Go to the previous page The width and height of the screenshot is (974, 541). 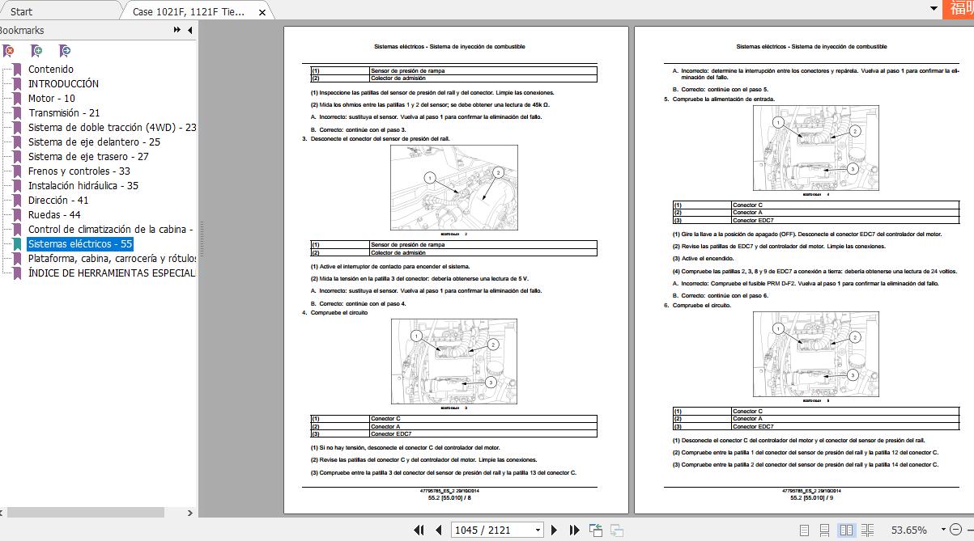438,530
